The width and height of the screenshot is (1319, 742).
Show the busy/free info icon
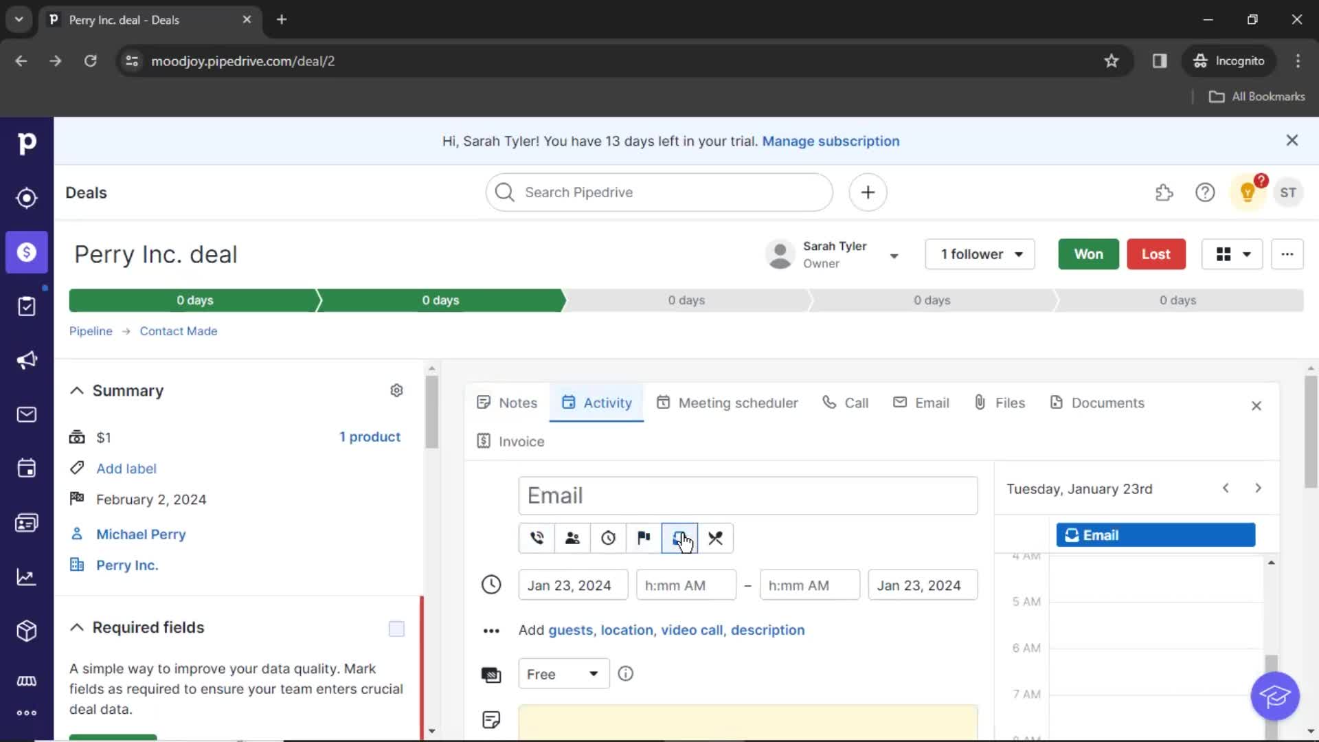coord(625,674)
